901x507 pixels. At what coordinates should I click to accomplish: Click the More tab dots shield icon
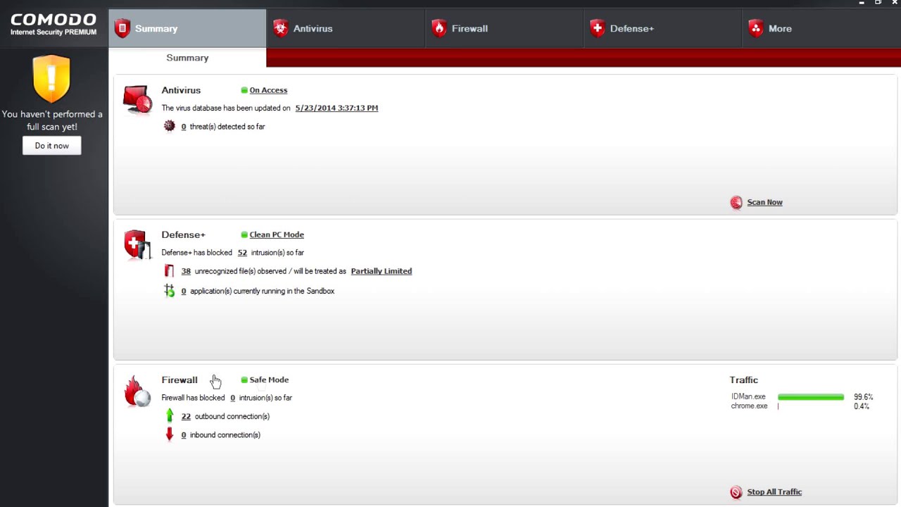[756, 28]
